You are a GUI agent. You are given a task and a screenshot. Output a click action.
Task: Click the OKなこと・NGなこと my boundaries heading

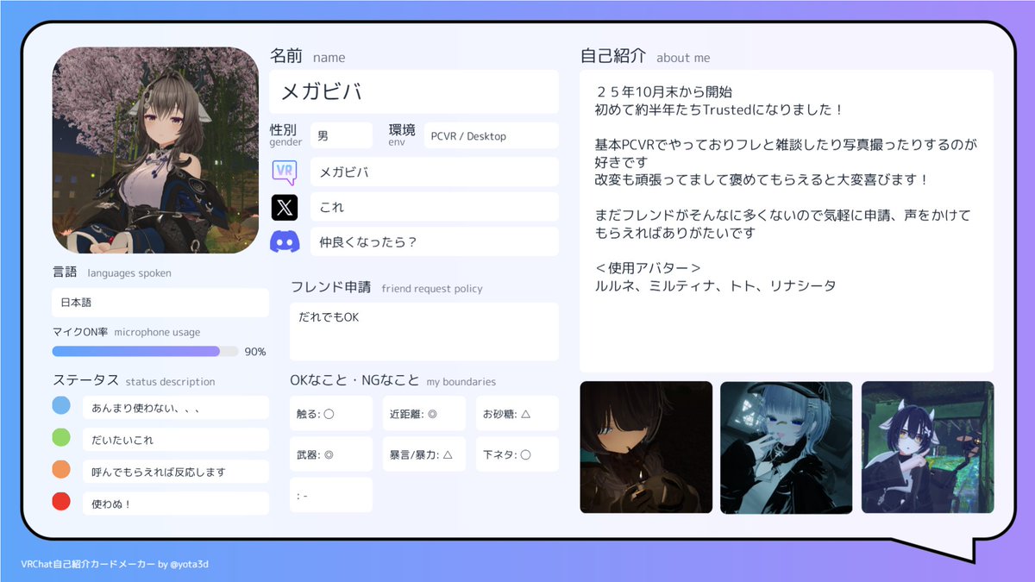click(x=393, y=380)
